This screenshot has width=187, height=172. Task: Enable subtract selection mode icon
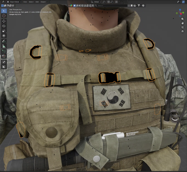pyautogui.click(x=8, y=5)
